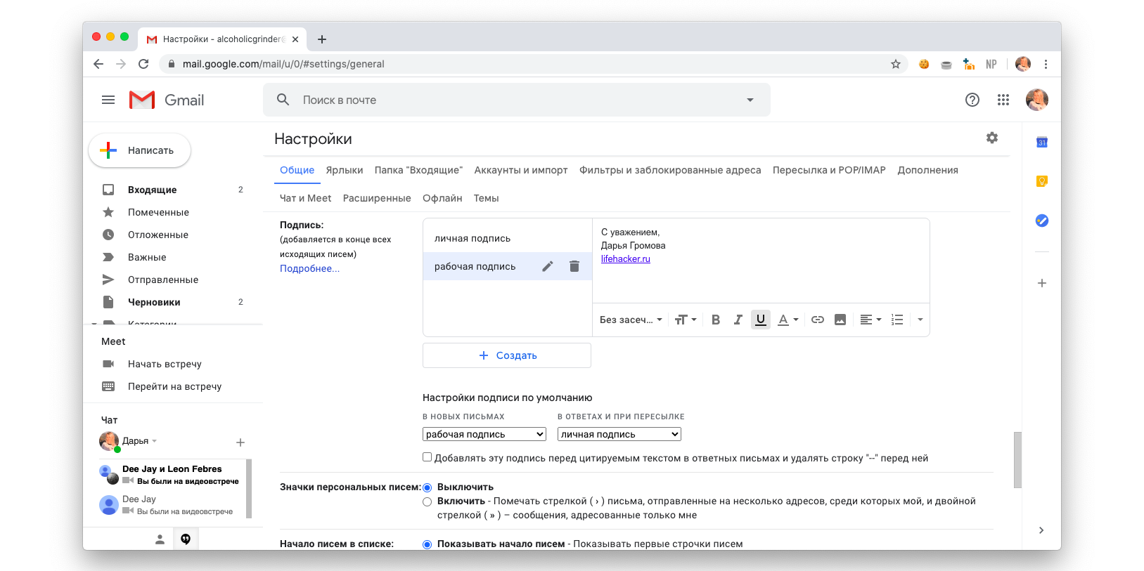Open the Фильтры и заблокированные адреса tab
This screenshot has height=571, width=1144.
click(x=669, y=170)
